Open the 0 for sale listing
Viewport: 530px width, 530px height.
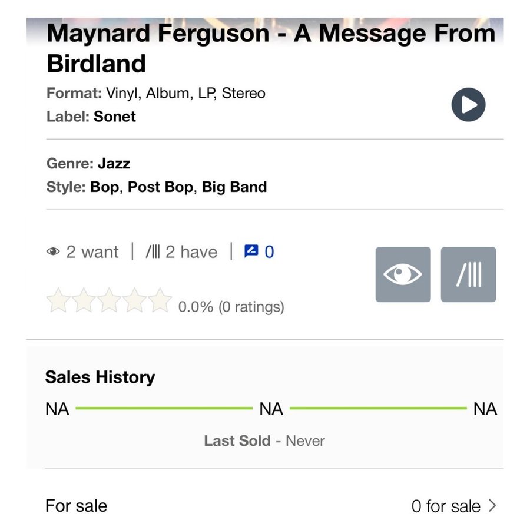[446, 506]
